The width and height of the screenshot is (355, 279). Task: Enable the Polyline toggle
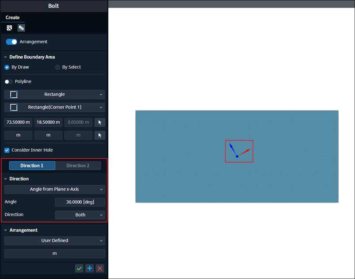[8, 81]
